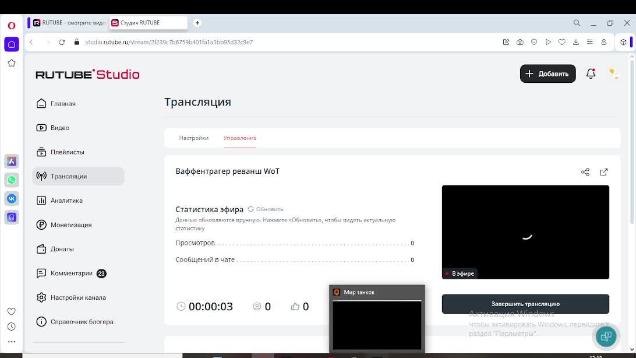Click the viewers count icon
636x358 pixels.
(257, 307)
